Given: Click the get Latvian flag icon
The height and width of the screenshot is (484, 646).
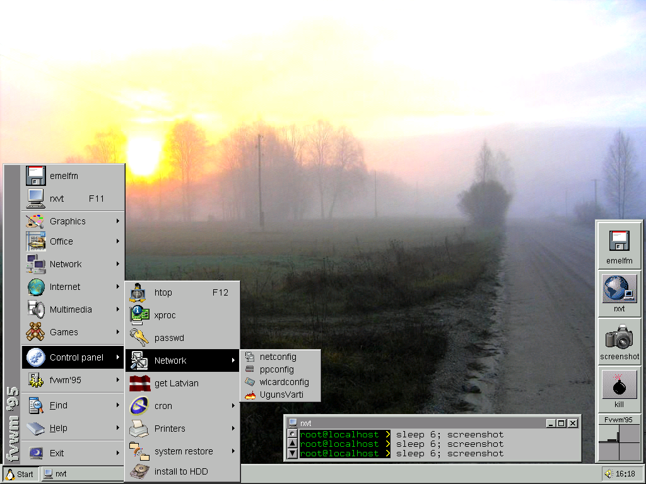Looking at the screenshot, I should click(x=139, y=383).
